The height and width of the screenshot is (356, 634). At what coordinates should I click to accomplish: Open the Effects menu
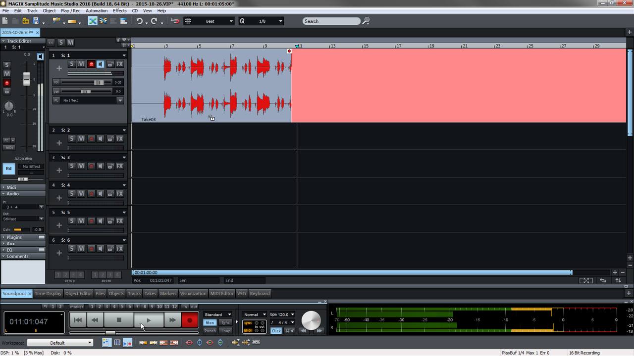point(119,10)
